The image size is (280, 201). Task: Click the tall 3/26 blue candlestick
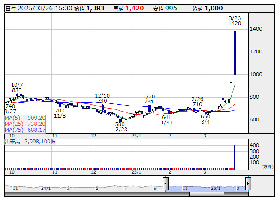(x=235, y=53)
